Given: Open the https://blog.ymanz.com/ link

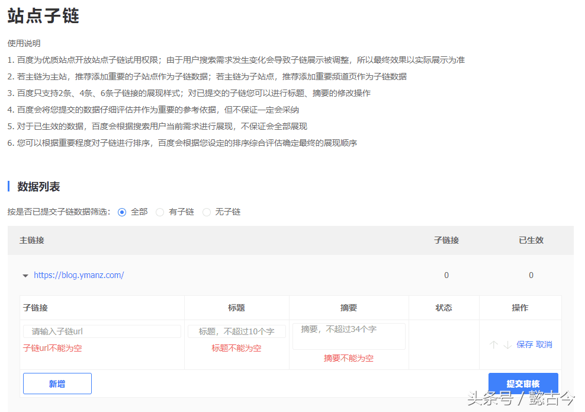Looking at the screenshot, I should 79,275.
